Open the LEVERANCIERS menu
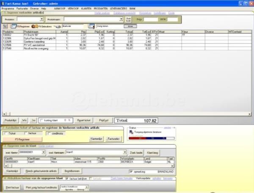Image resolution: width=254 pixels, height=193 pixels. tap(119, 8)
